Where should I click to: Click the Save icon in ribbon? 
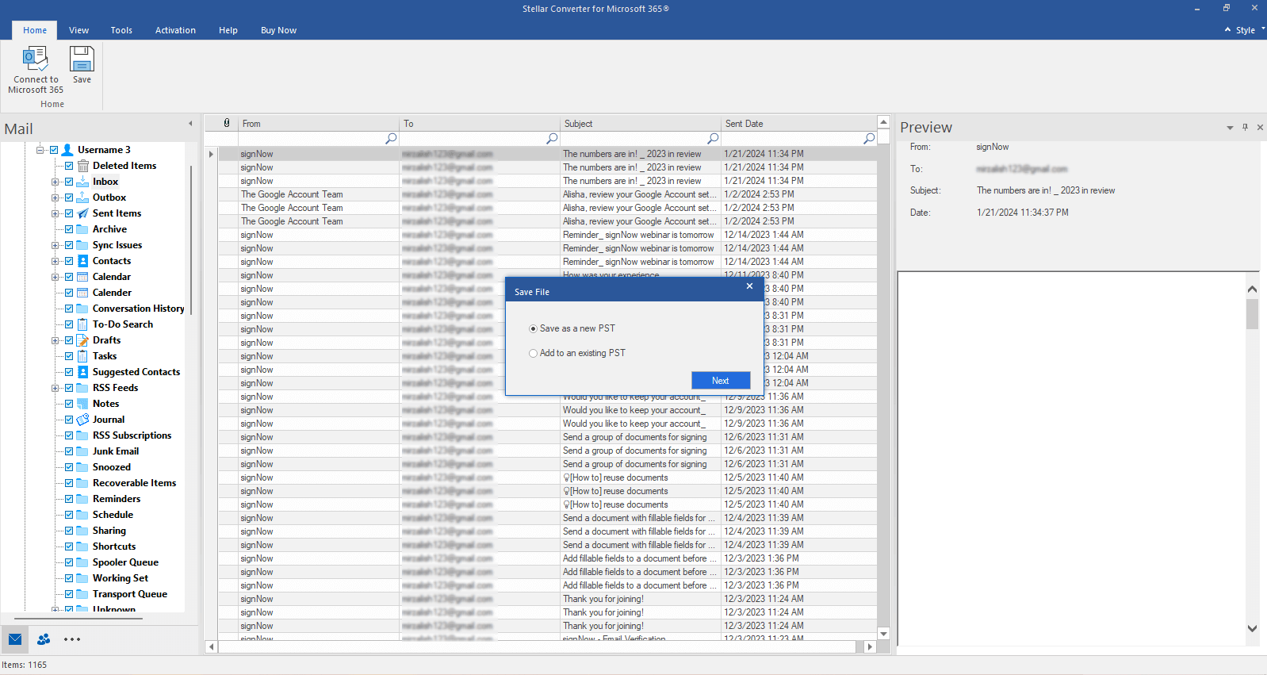pos(82,59)
